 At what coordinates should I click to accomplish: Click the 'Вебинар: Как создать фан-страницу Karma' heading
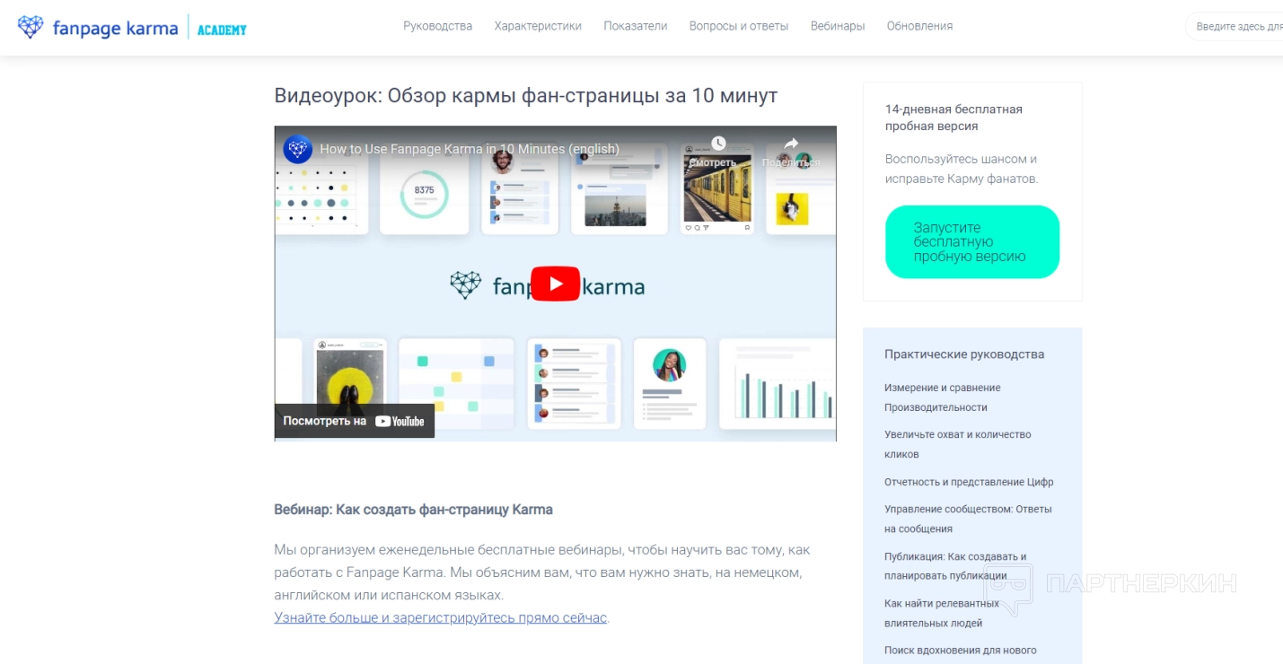tap(413, 510)
